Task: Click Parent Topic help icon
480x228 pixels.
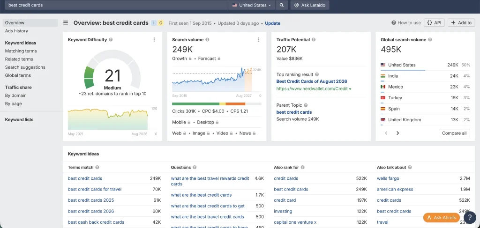Action: pos(306,105)
